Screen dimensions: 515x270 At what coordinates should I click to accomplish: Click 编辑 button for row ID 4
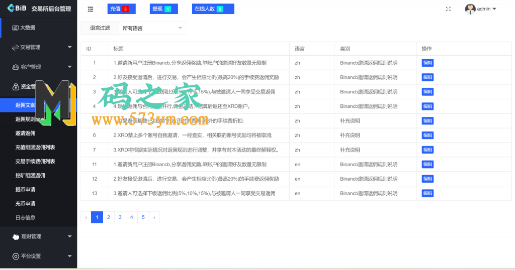click(427, 106)
